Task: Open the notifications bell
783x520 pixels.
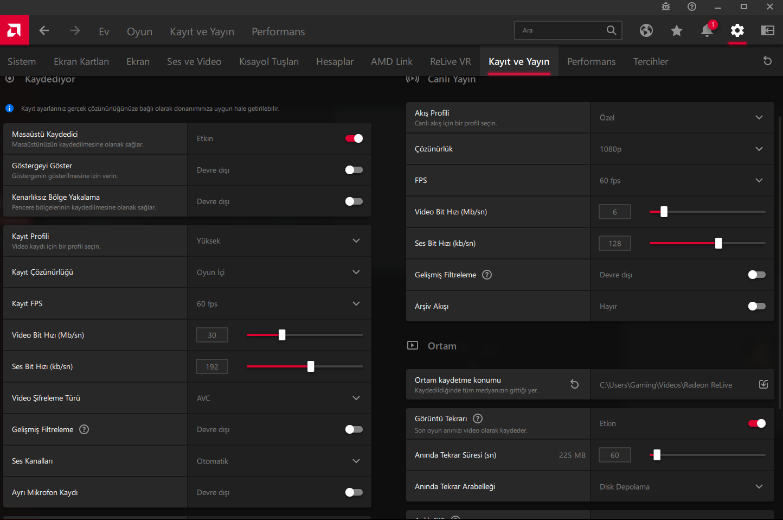Action: point(707,30)
